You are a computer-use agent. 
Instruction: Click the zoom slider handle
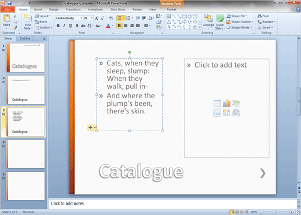point(274,212)
